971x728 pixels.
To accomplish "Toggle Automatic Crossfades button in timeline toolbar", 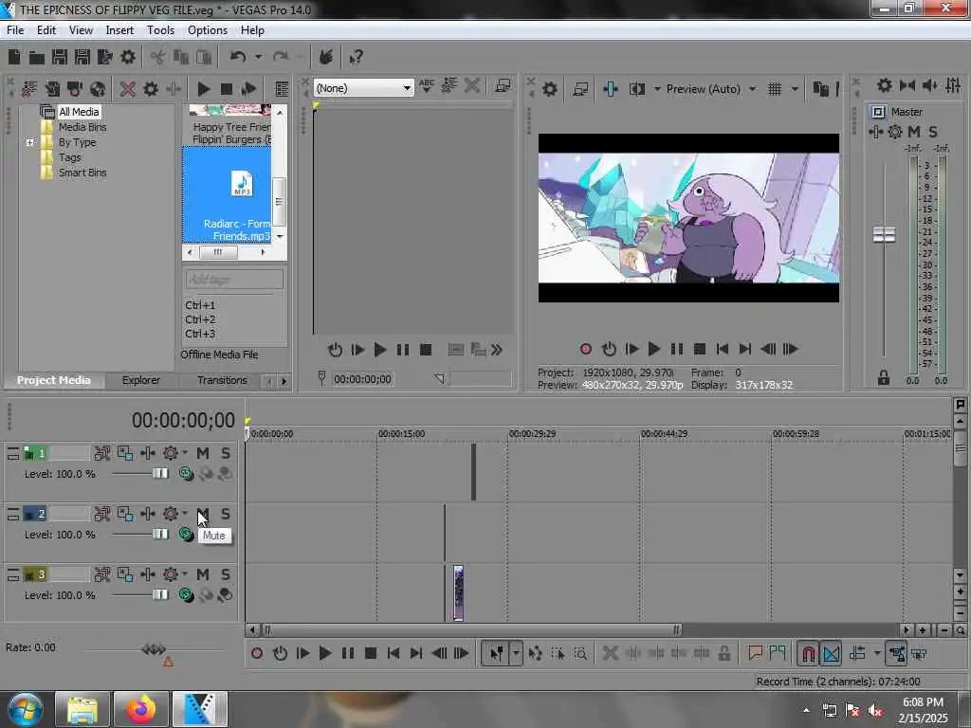I will 831,653.
